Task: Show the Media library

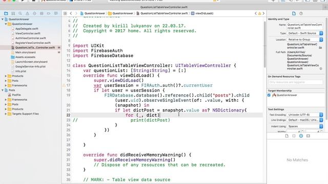Action: [308, 136]
